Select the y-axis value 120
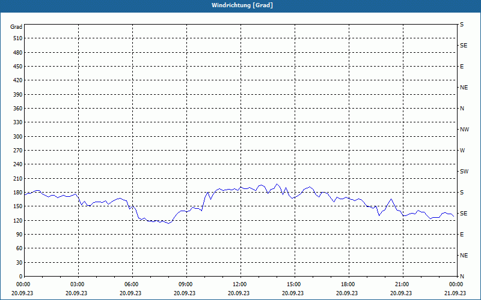 tap(18, 220)
